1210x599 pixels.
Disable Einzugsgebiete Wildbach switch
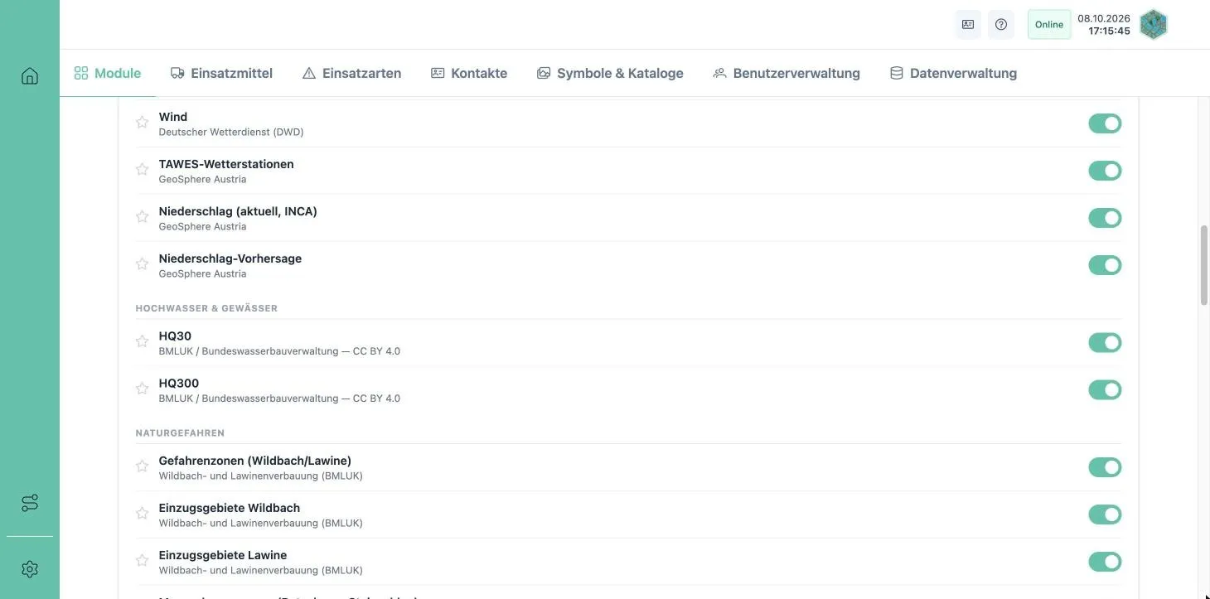coord(1105,514)
